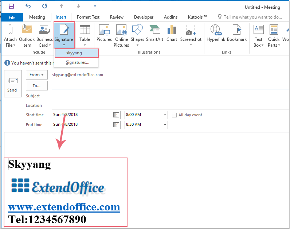Redo with the quick access repeat arrow

pos(44,6)
